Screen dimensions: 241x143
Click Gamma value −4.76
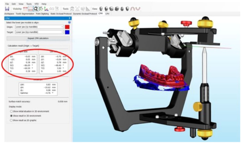click(48, 93)
